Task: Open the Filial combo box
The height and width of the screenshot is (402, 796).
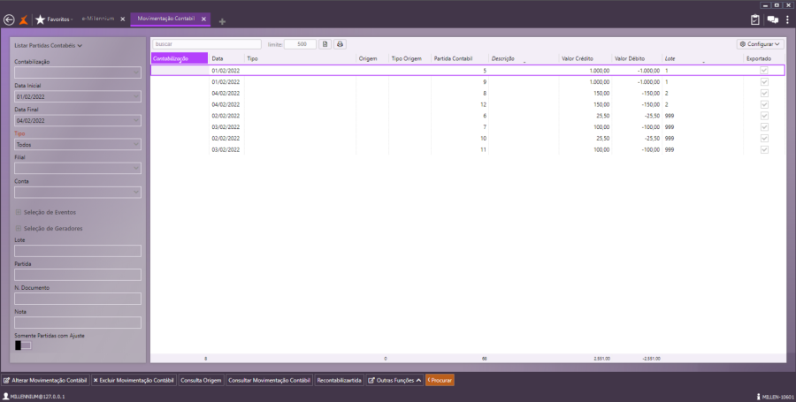Action: coord(78,168)
